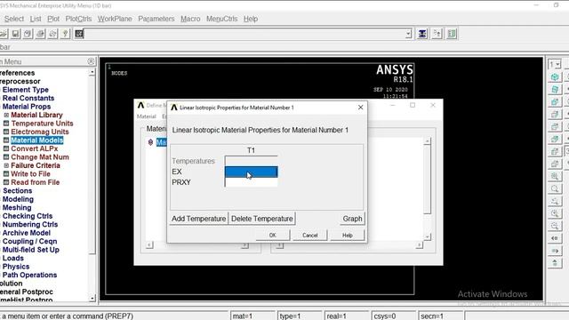Click the Zoom Out minus magnifier icon

[555, 226]
